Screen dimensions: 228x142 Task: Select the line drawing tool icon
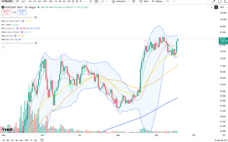214,1
